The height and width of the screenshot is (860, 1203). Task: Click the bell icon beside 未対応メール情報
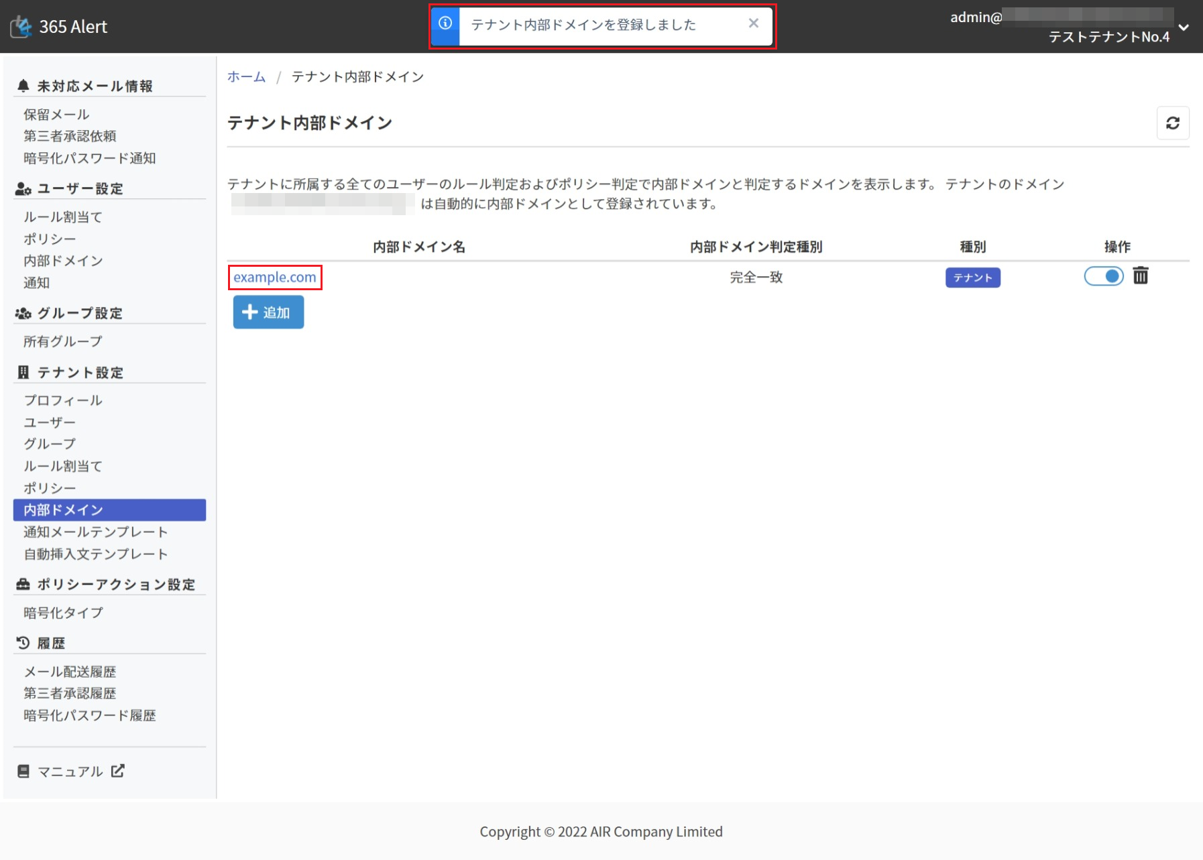[23, 86]
